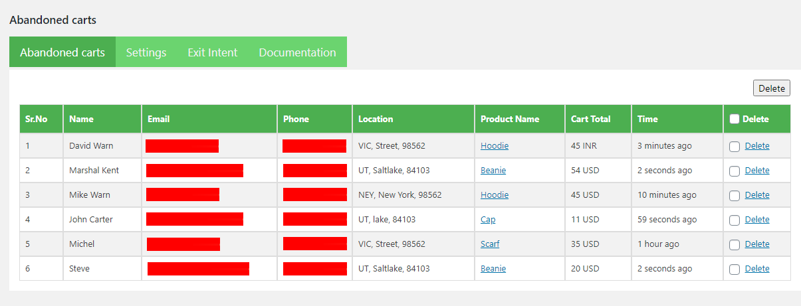Select the name John Carter
Screen dimensions: 801x306
91,219
